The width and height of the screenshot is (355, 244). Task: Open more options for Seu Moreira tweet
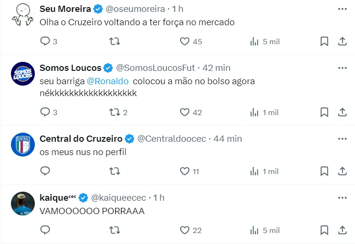[x=342, y=9]
